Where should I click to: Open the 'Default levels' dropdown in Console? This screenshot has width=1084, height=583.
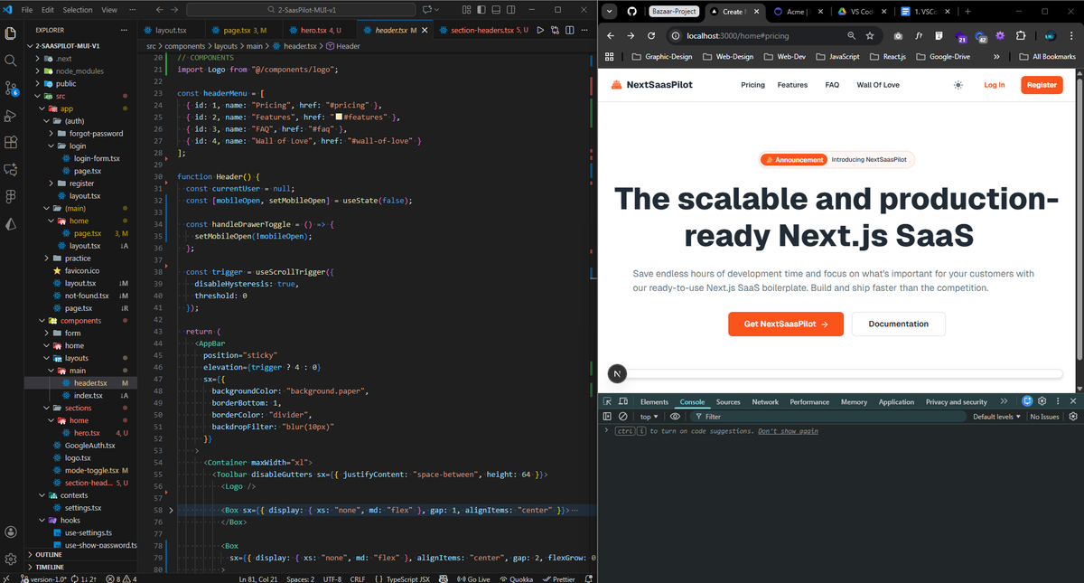[x=995, y=416]
